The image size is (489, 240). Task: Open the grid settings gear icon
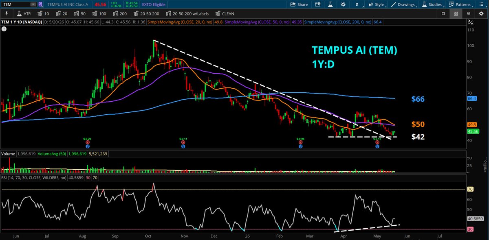tap(481, 13)
